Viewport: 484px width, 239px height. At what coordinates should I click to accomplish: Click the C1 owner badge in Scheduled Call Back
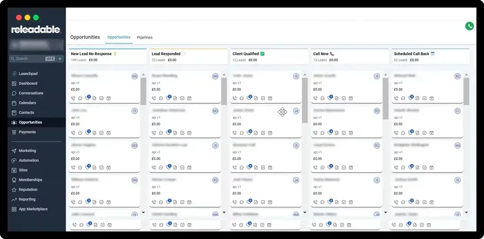(x=458, y=111)
